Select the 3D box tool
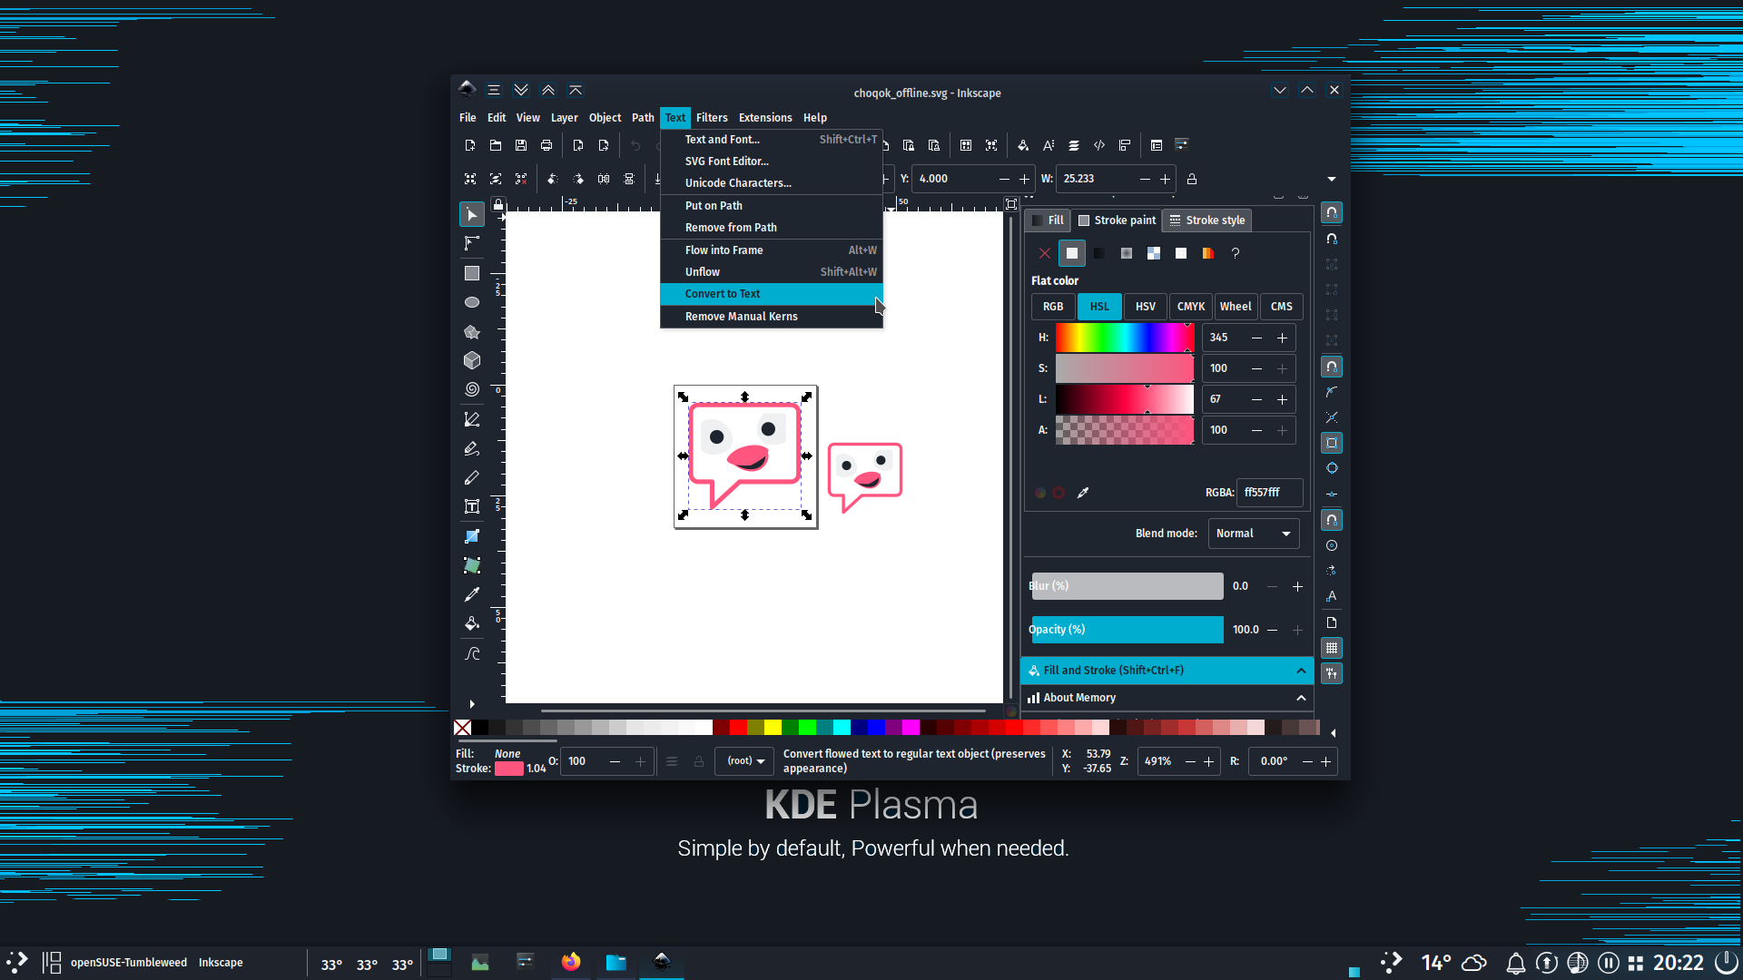 [471, 360]
